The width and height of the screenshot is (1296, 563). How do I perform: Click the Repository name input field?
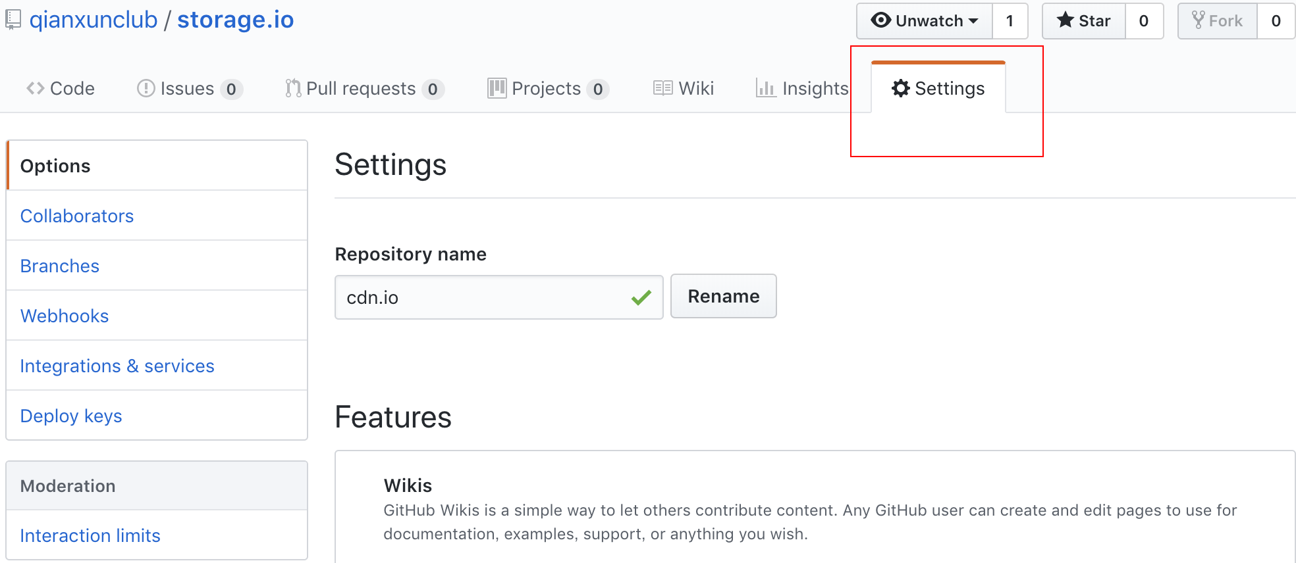pos(499,297)
